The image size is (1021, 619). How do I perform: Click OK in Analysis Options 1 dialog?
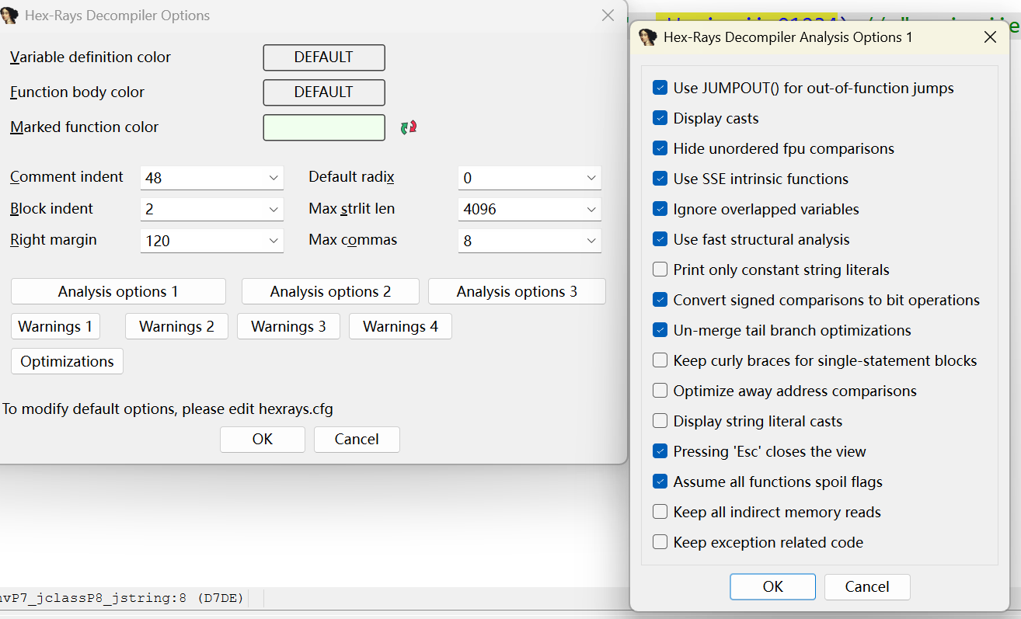click(x=773, y=587)
